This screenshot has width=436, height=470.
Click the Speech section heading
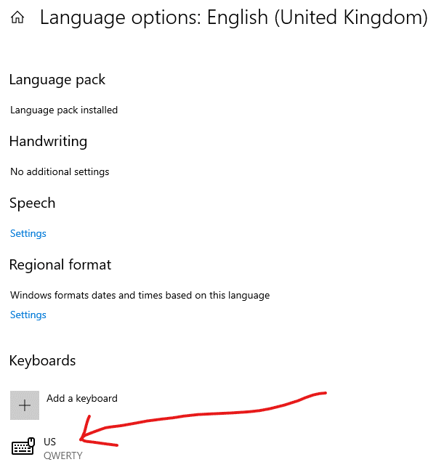pyautogui.click(x=33, y=203)
